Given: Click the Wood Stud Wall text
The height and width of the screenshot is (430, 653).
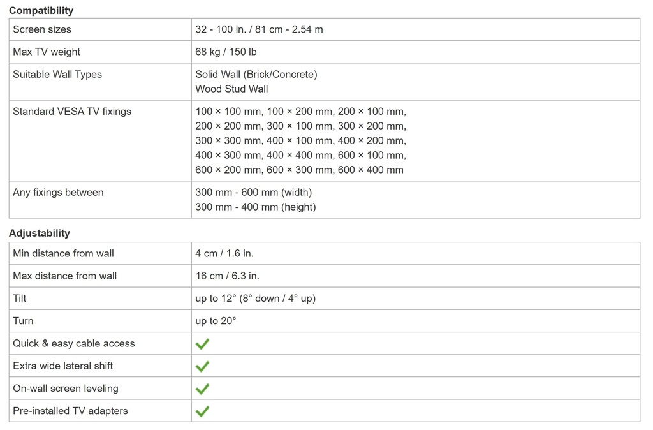Looking at the screenshot, I should point(231,89).
